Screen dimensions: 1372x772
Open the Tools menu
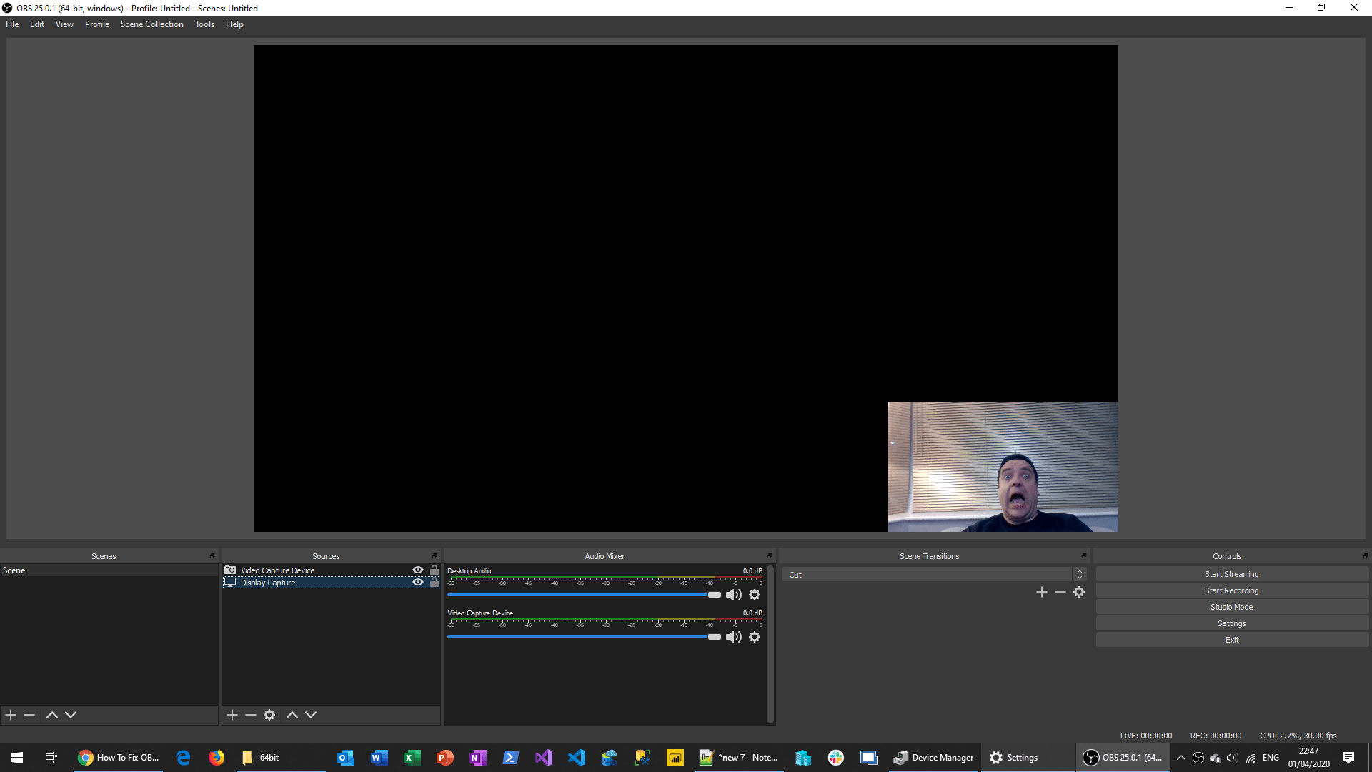tap(204, 24)
